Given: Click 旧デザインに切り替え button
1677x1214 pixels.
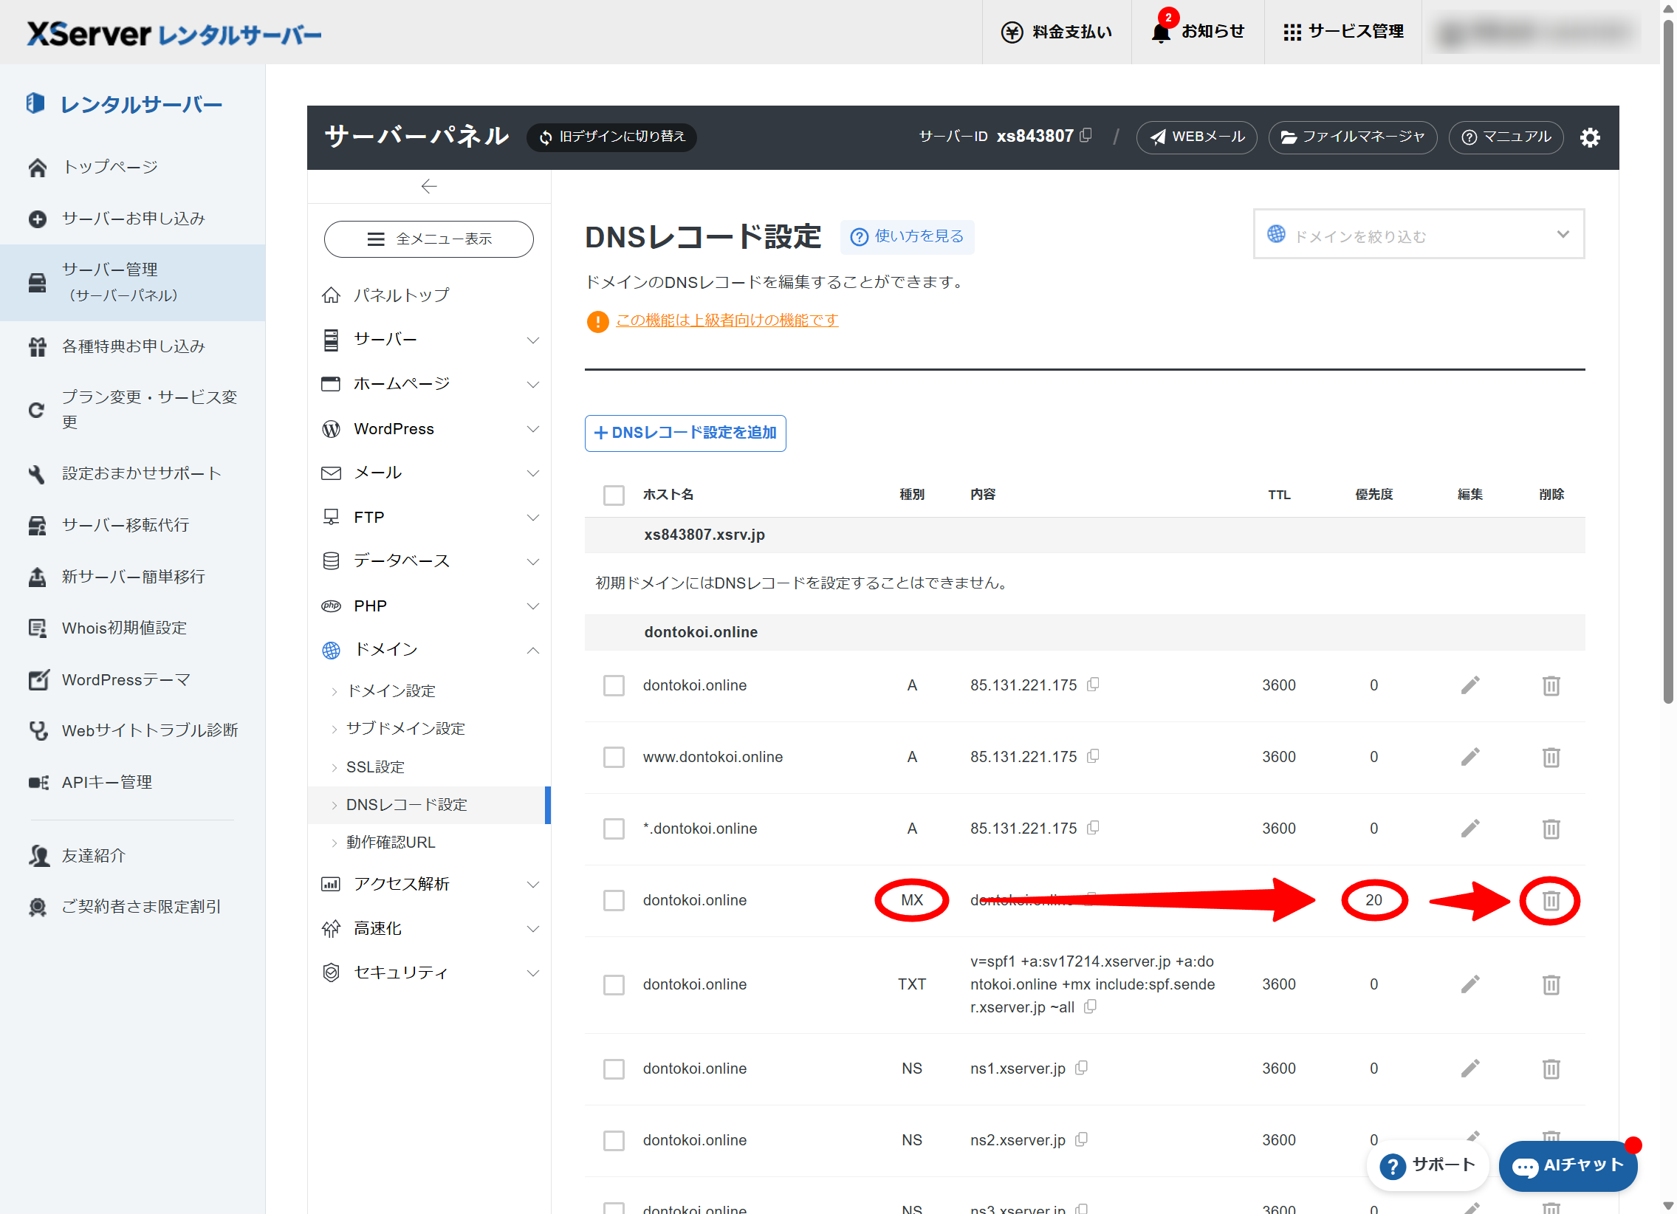Looking at the screenshot, I should coord(612,137).
